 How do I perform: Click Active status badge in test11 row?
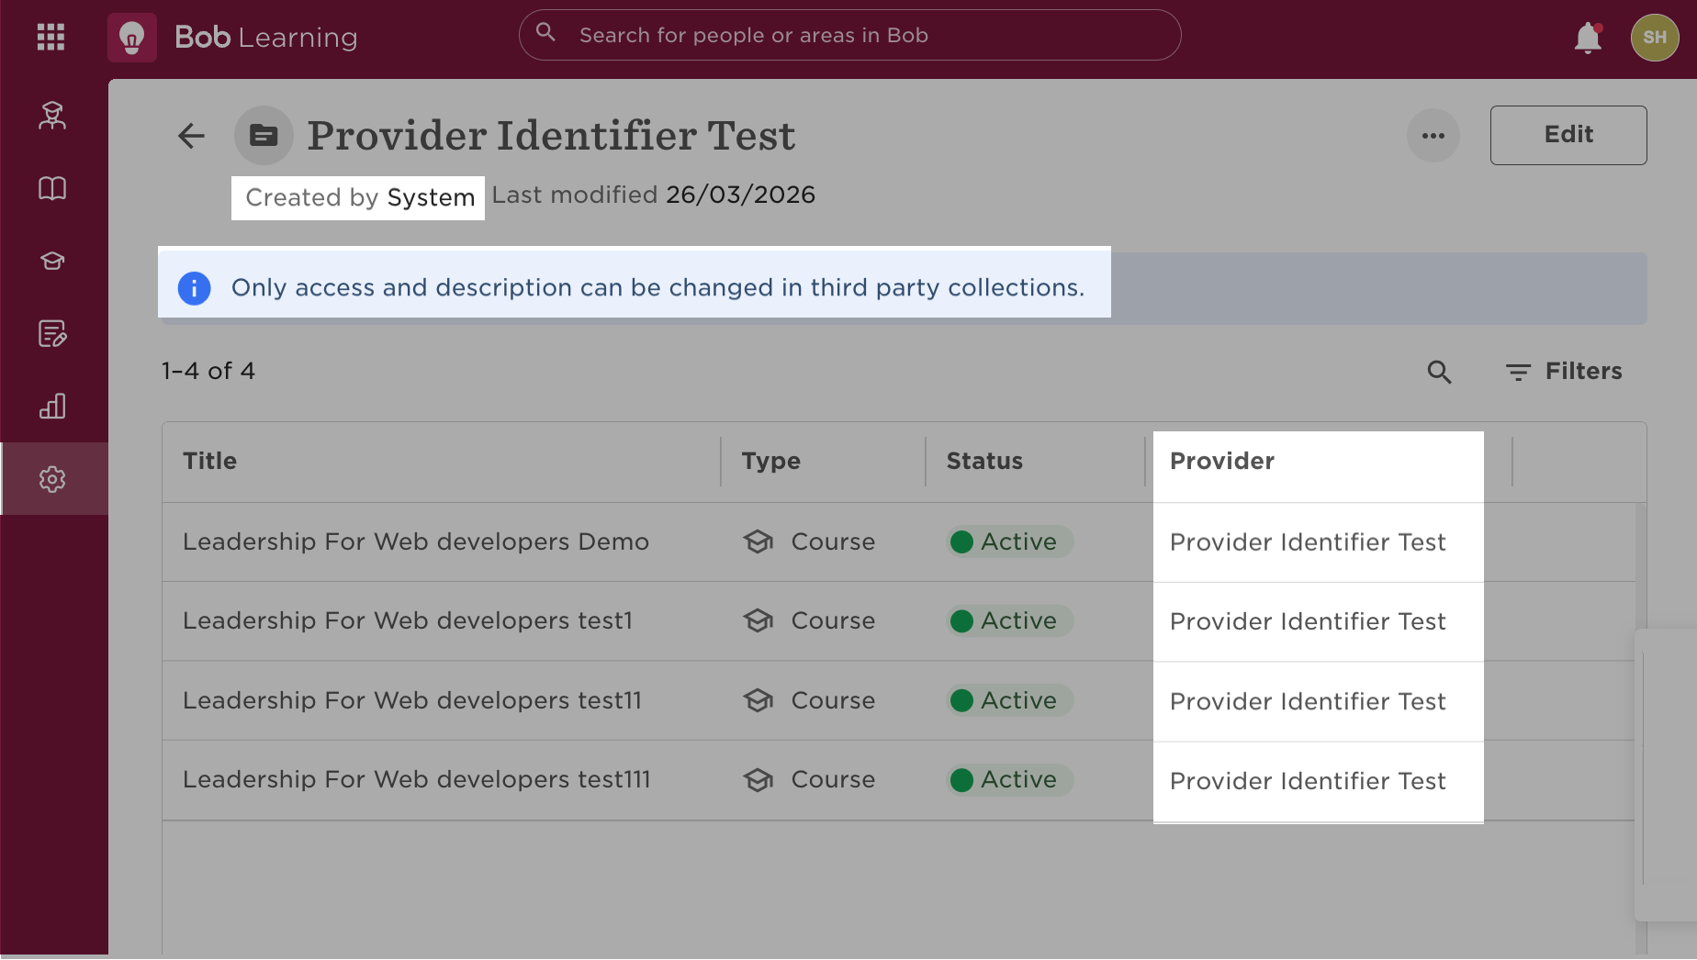[1009, 700]
